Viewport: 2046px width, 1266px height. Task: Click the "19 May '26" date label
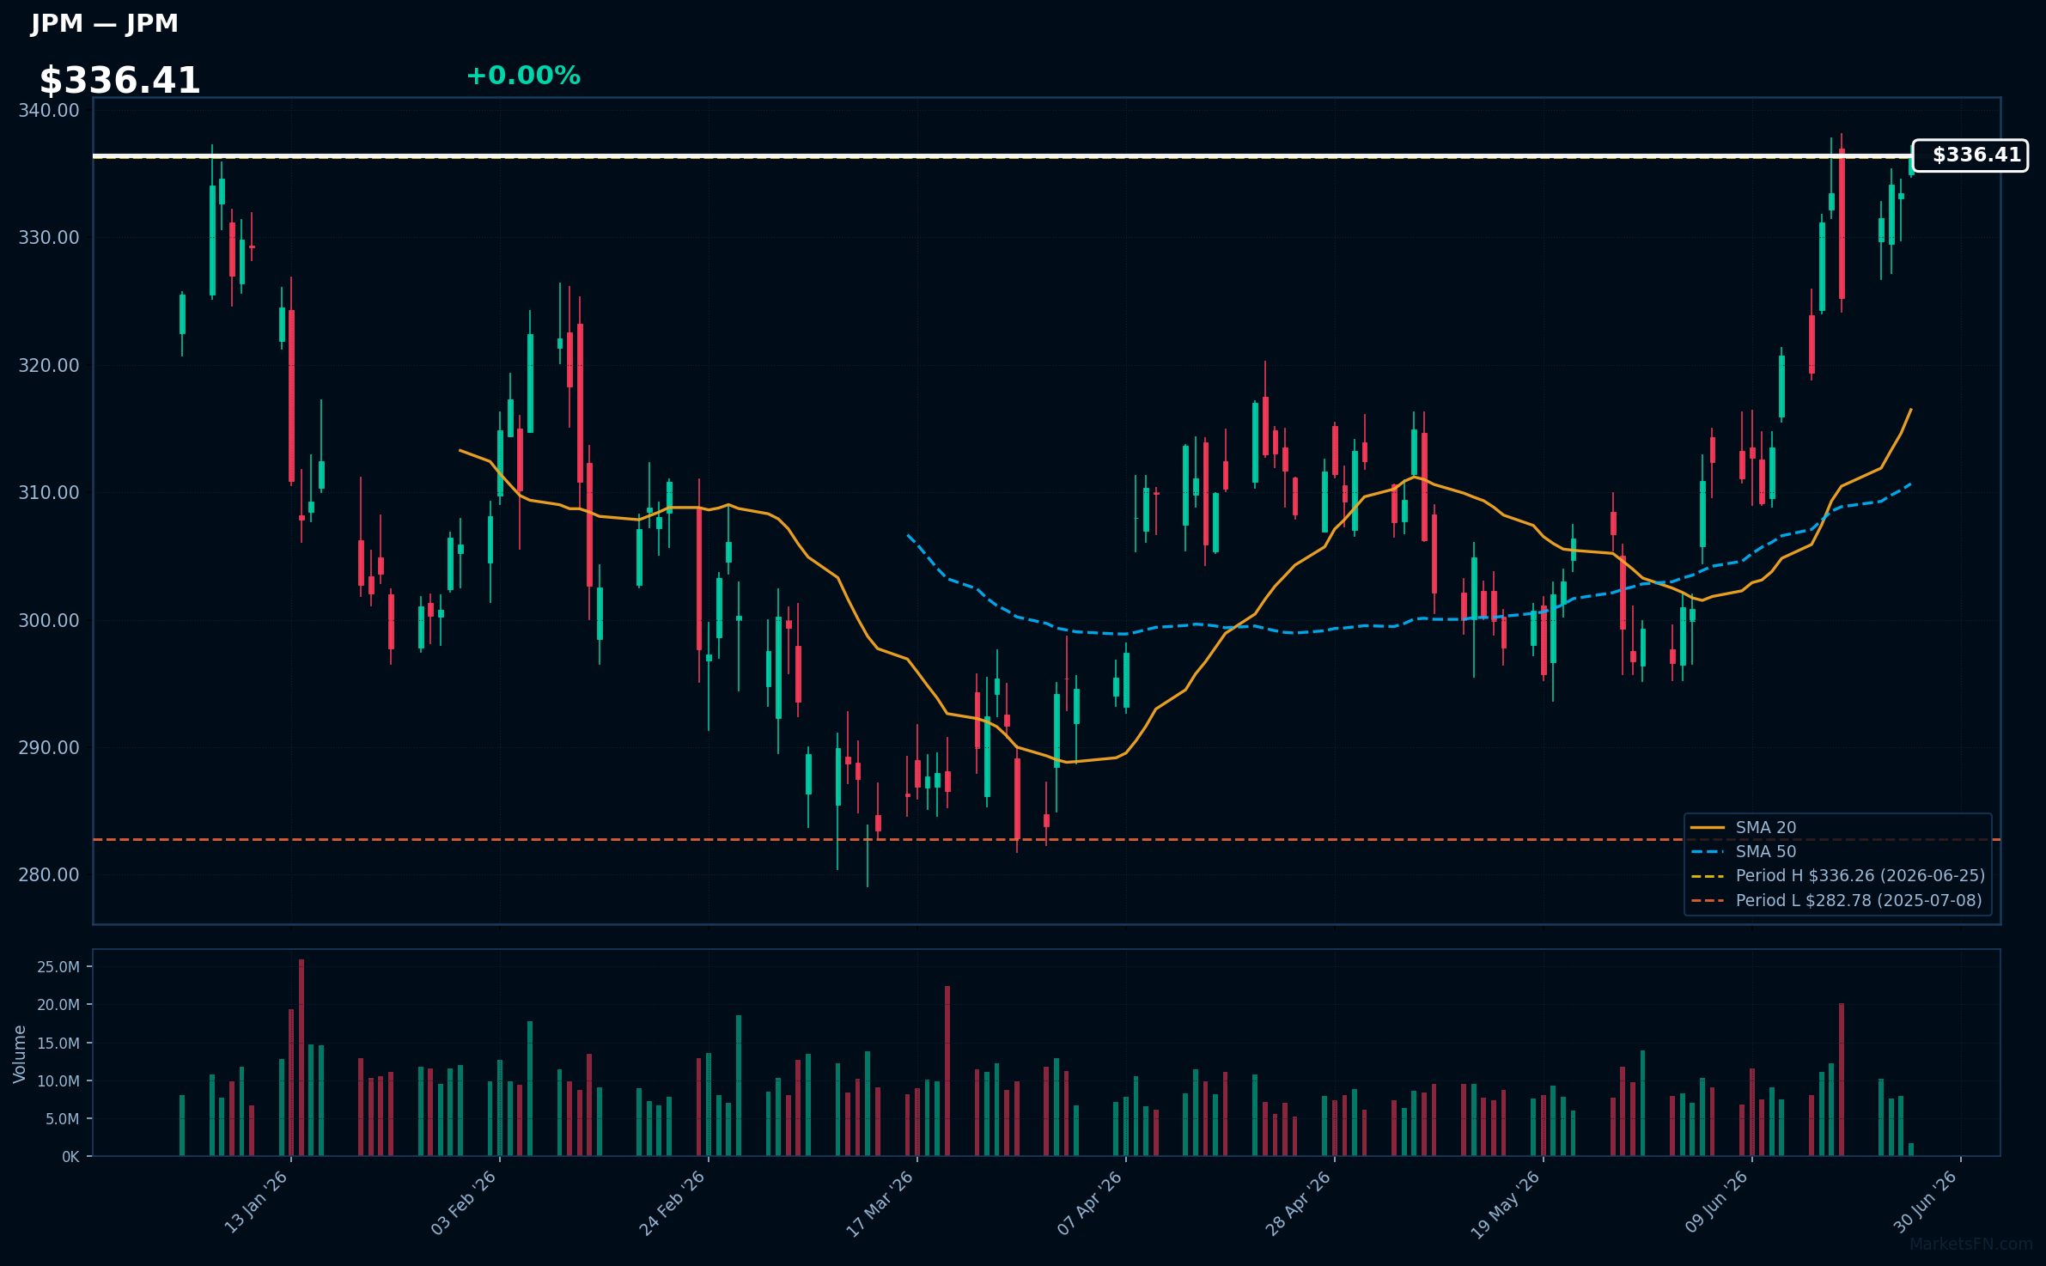pyautogui.click(x=1506, y=1204)
